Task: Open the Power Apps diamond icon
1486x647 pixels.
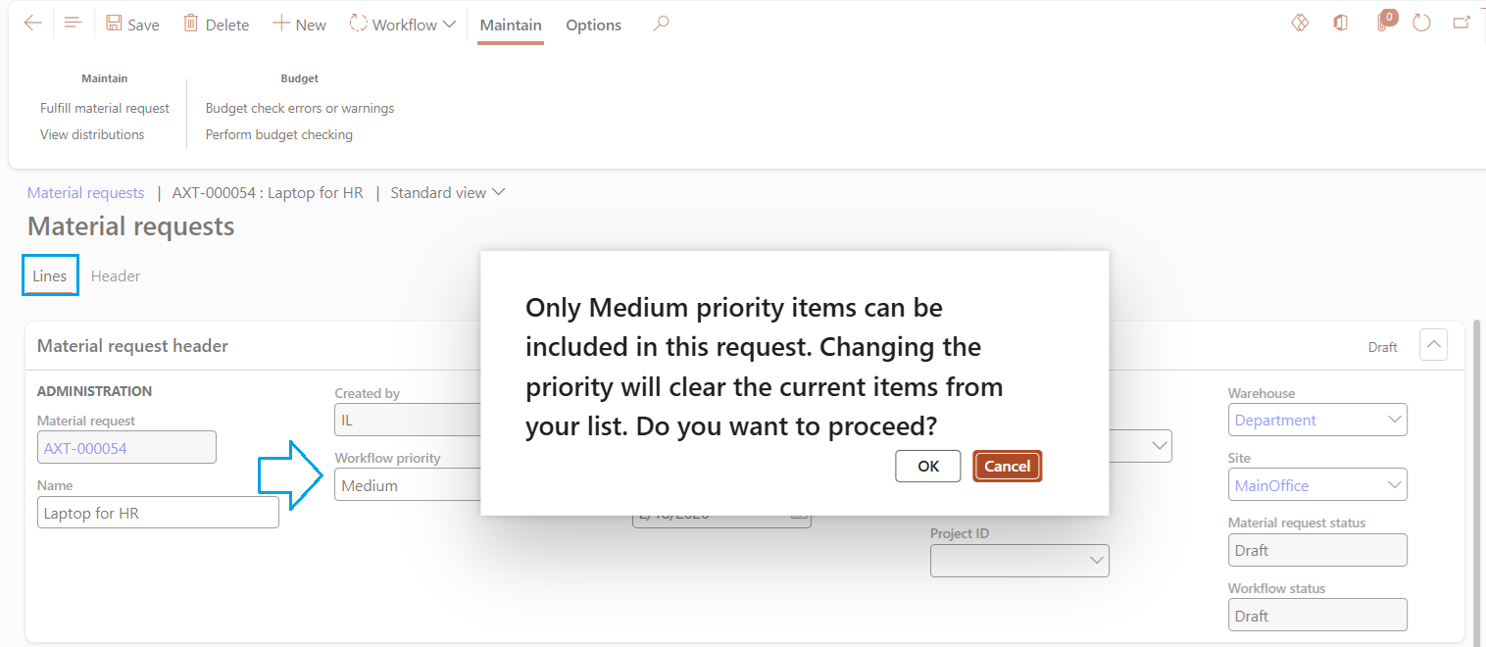Action: (x=1300, y=24)
